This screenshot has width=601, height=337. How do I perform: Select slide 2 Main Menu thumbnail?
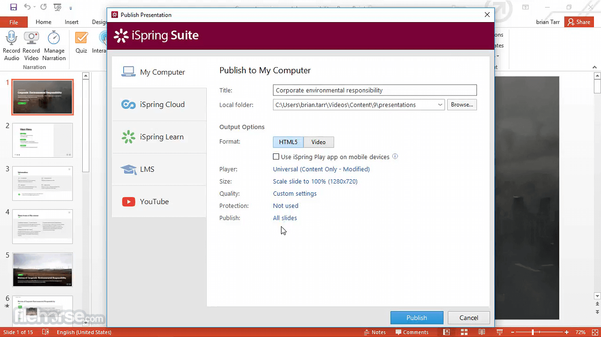pos(43,140)
